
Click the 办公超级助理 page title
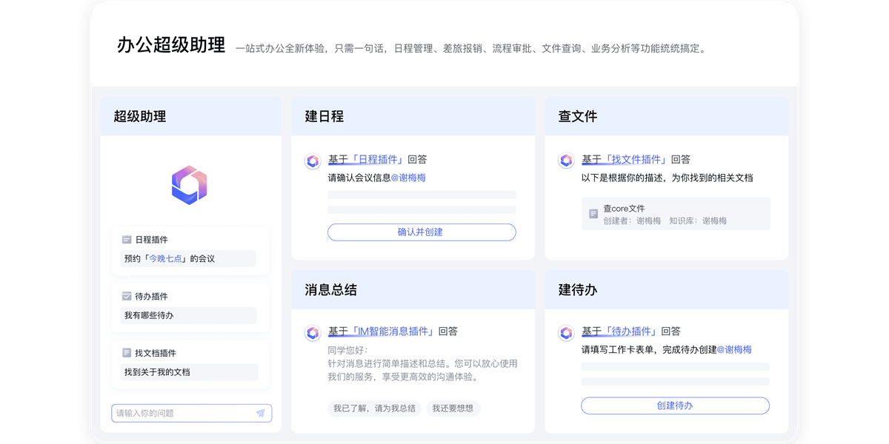(x=171, y=45)
